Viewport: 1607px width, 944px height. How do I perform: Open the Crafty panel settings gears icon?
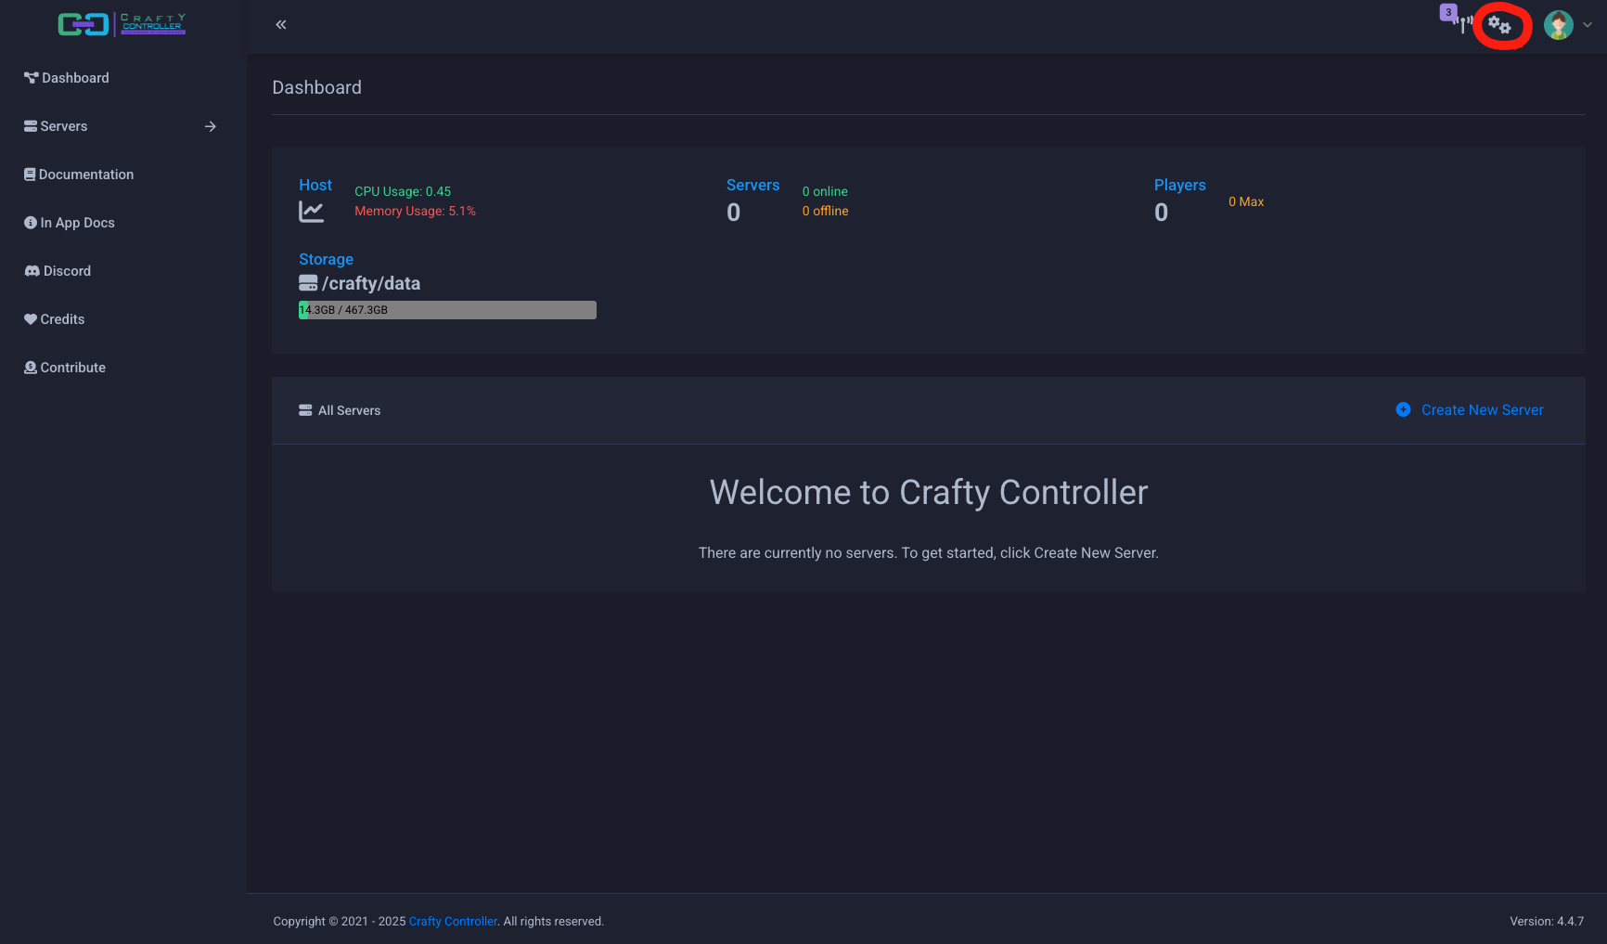(1500, 25)
